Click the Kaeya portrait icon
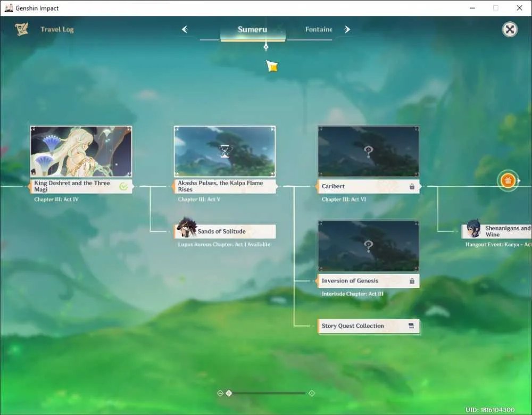 [x=473, y=228]
